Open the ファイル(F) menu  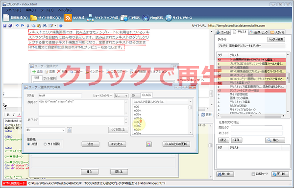[13, 10]
